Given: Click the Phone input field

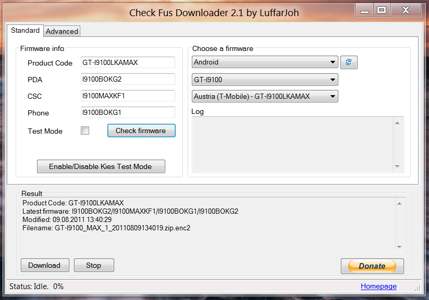Looking at the screenshot, I should [x=128, y=112].
